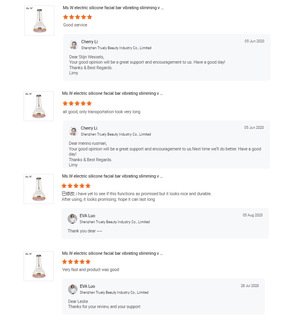The image size is (300, 320).
Task: Click Cherry Li's avatar in second reply
Action: [73, 131]
